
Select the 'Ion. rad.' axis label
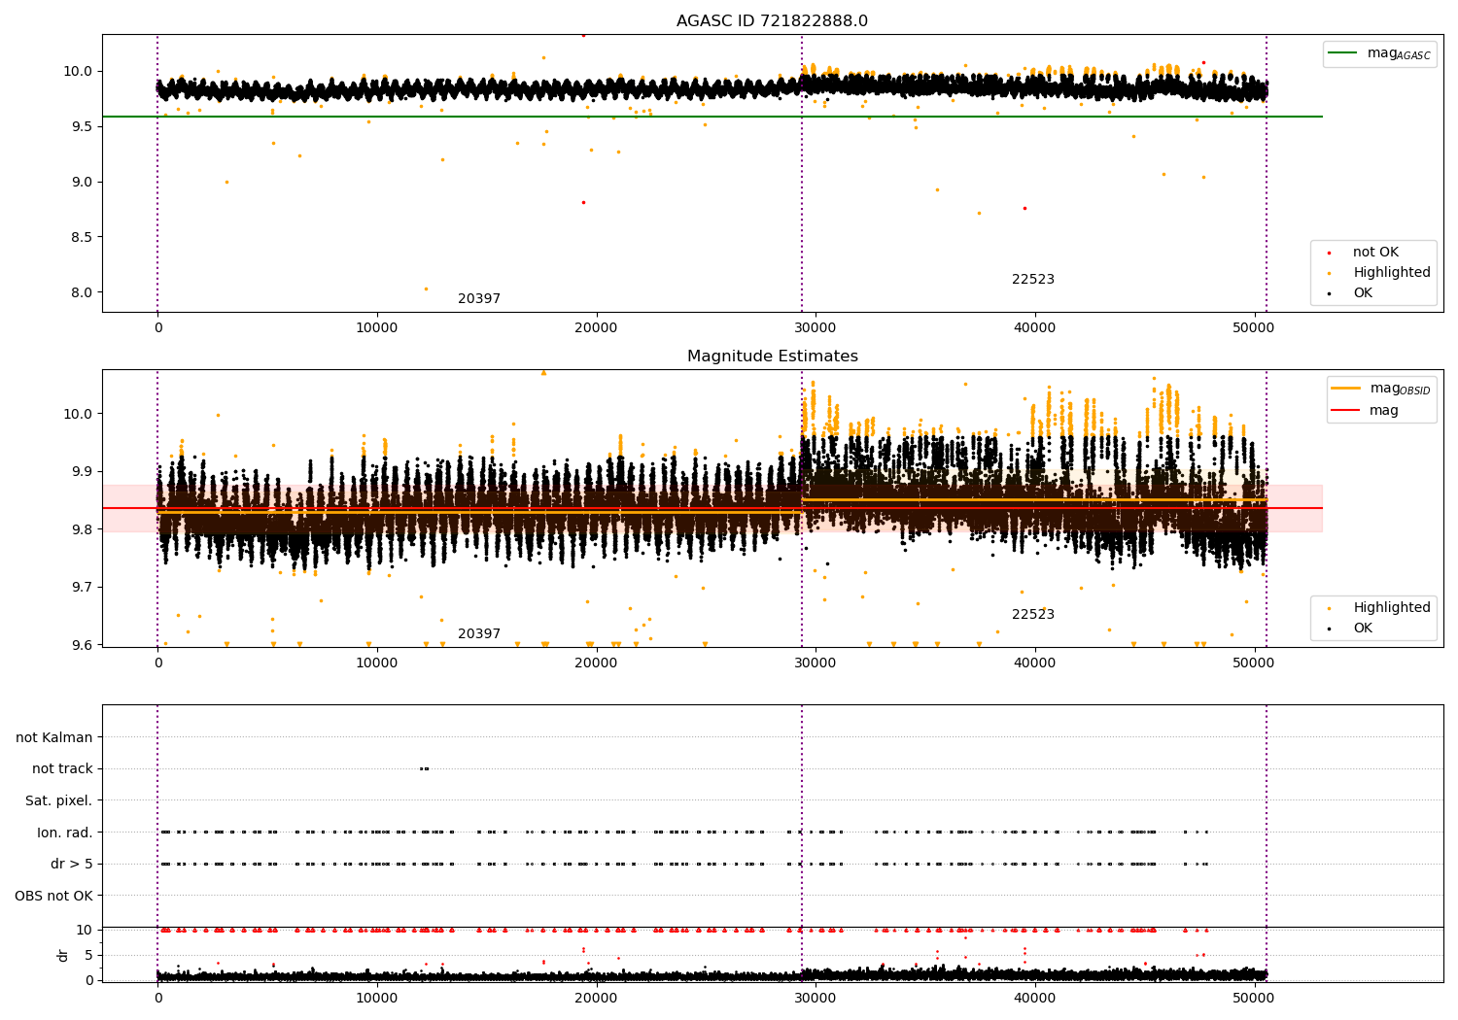click(65, 833)
